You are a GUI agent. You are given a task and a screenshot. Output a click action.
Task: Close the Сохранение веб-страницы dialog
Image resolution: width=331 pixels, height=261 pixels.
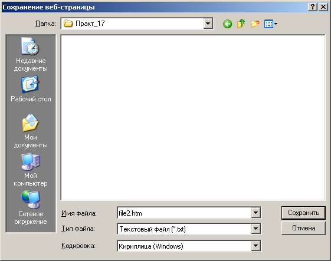click(323, 7)
